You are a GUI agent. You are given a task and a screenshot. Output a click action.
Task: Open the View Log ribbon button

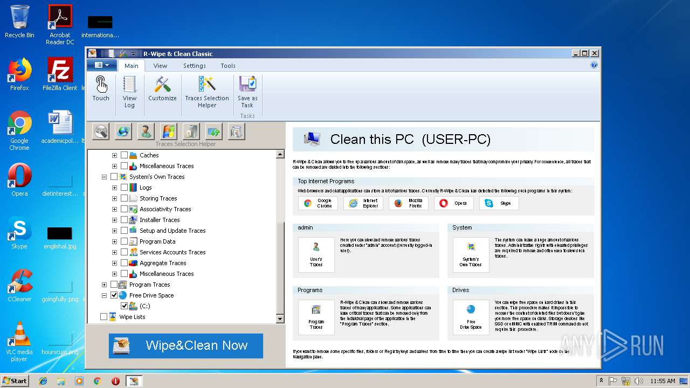coord(129,92)
